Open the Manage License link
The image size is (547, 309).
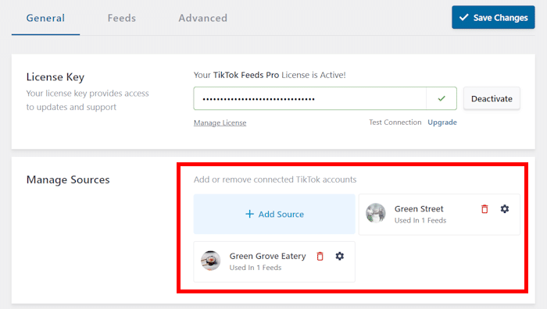[x=220, y=123]
